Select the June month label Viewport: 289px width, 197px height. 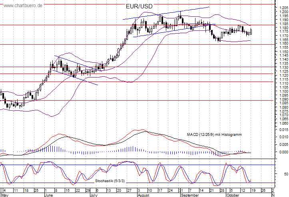(x=49, y=195)
